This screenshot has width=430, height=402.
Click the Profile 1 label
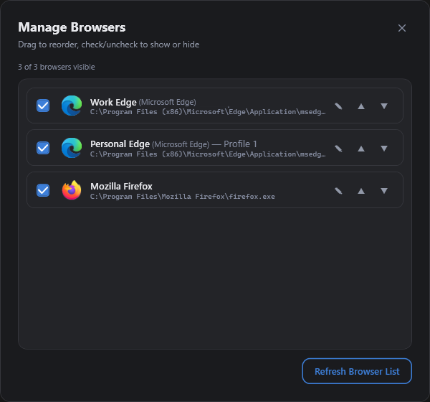point(240,144)
